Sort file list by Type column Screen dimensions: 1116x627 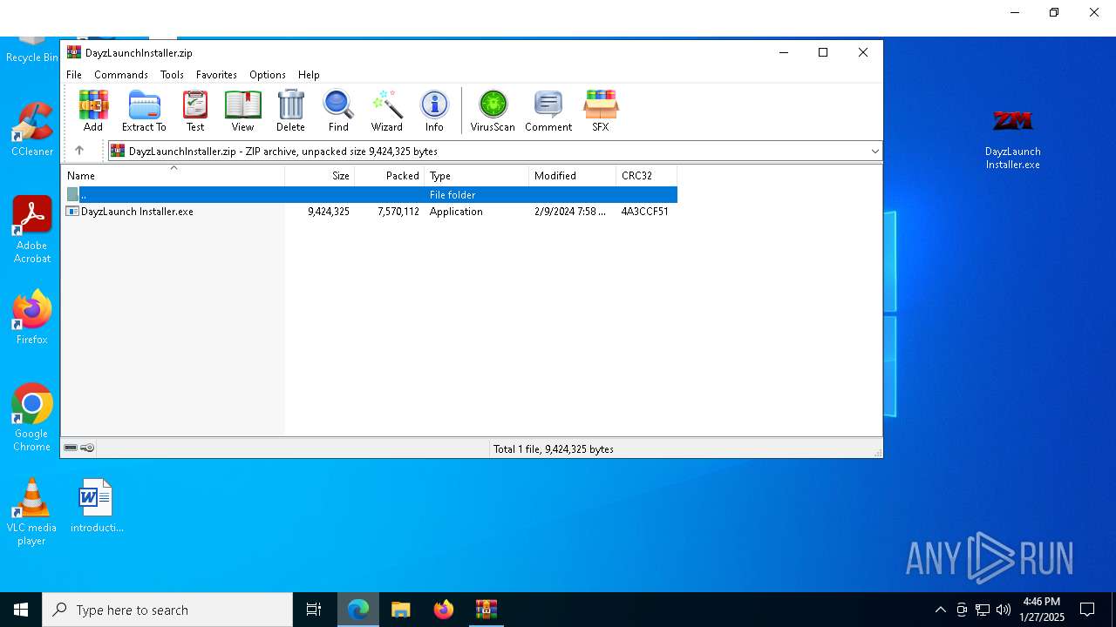pyautogui.click(x=477, y=176)
